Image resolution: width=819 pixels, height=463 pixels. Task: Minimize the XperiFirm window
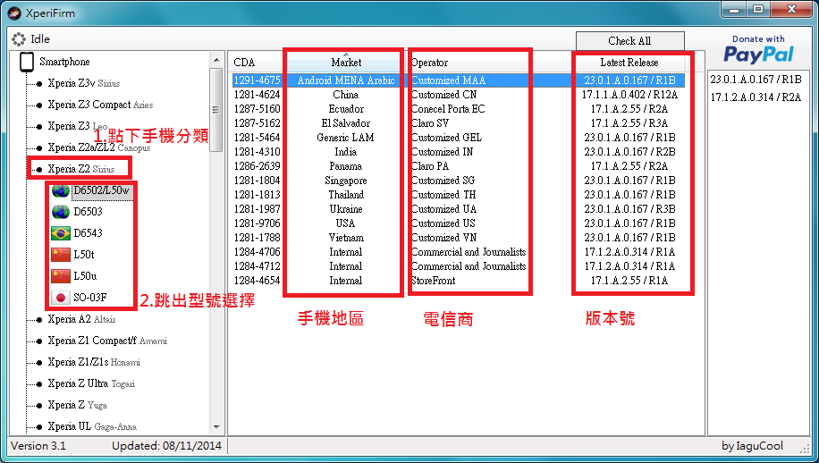[735, 10]
